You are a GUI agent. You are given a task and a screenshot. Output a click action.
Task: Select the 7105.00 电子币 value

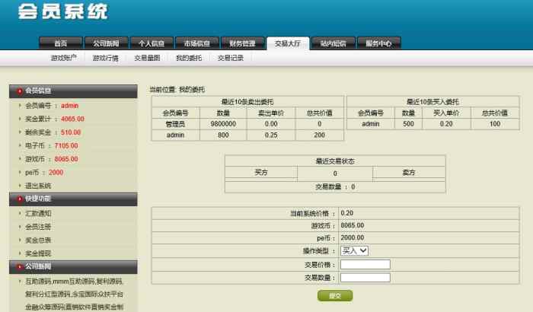66,145
